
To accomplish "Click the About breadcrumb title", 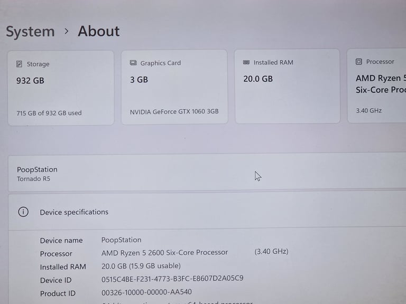I will click(x=99, y=31).
